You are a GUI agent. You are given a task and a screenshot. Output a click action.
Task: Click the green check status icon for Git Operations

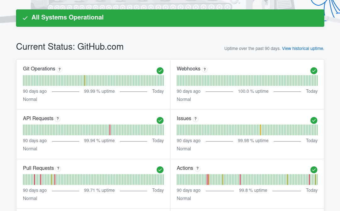160,71
